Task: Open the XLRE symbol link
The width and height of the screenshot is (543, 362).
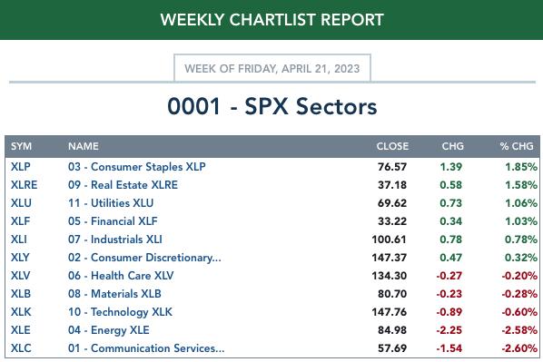Action: point(24,185)
